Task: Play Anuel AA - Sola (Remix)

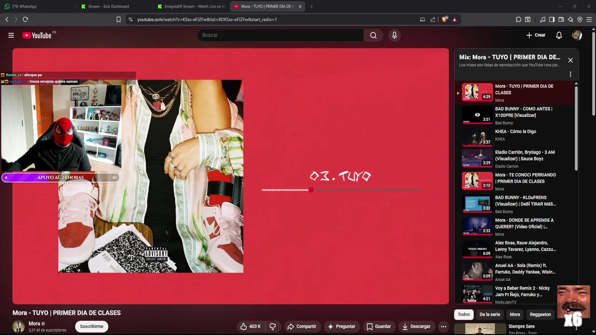Action: click(x=515, y=272)
